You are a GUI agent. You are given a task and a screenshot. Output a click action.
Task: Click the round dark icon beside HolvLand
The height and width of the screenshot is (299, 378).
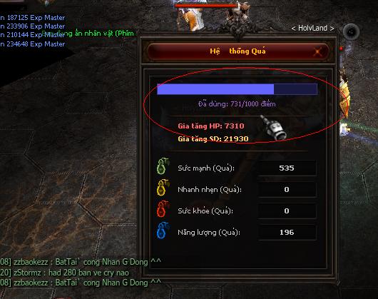[351, 32]
